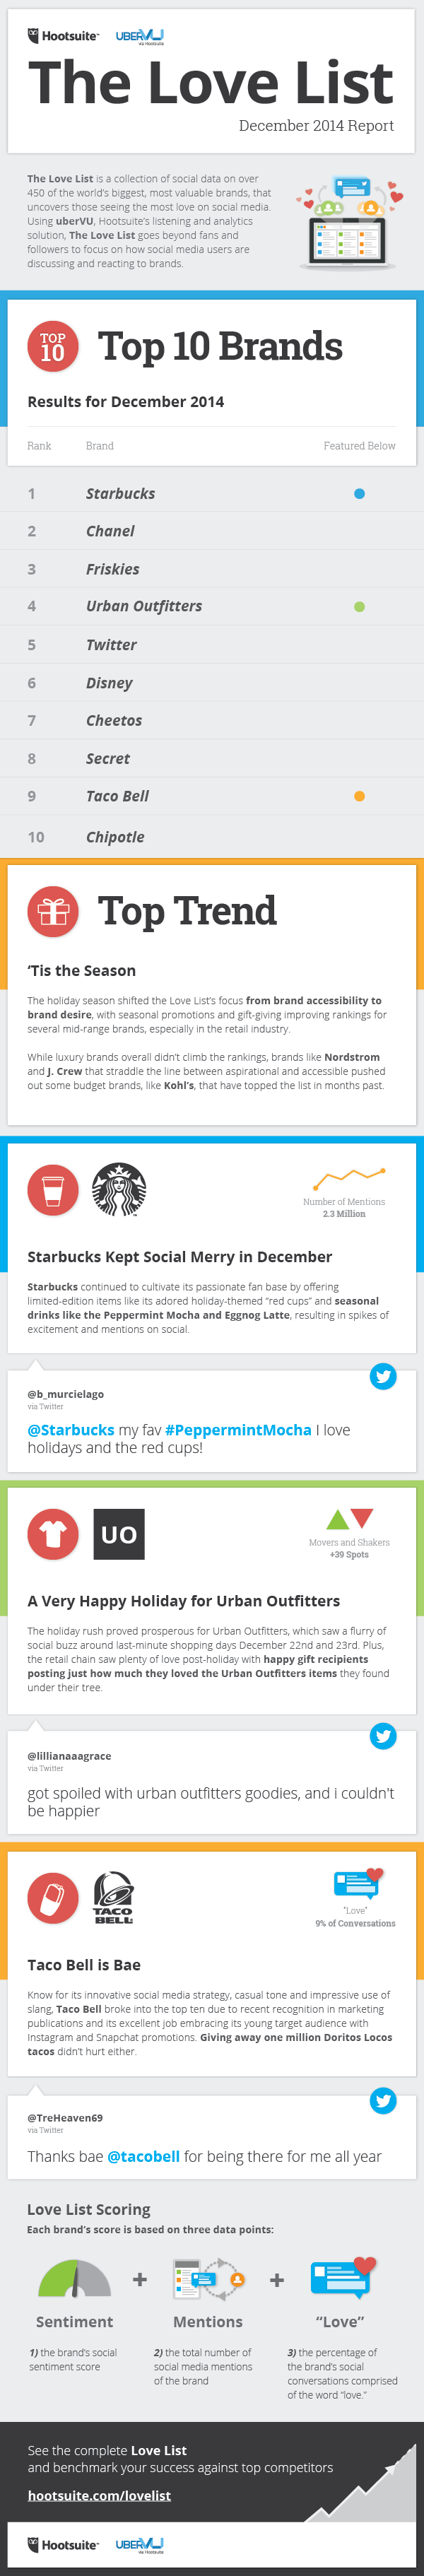
Task: Click the red coffee cup icon
Action: point(53,1190)
